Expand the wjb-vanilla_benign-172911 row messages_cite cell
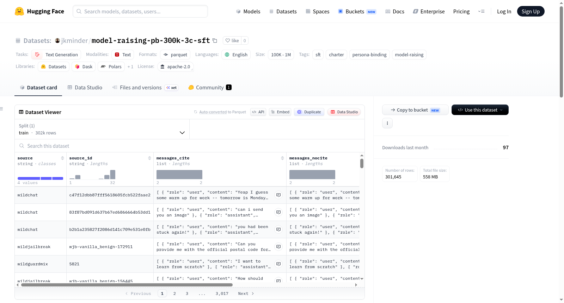This screenshot has height=303, width=564. point(278,247)
